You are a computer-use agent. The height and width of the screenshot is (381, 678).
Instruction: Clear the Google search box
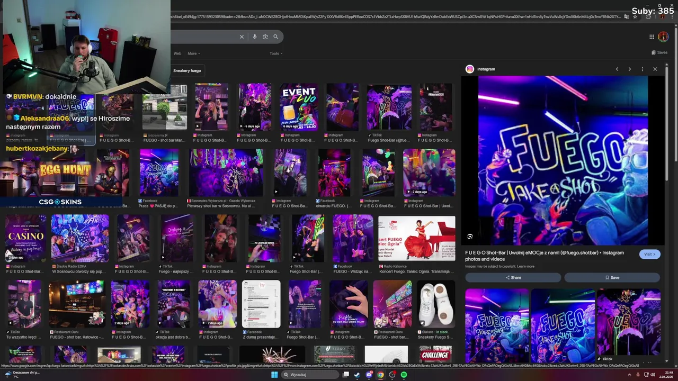[x=242, y=37]
